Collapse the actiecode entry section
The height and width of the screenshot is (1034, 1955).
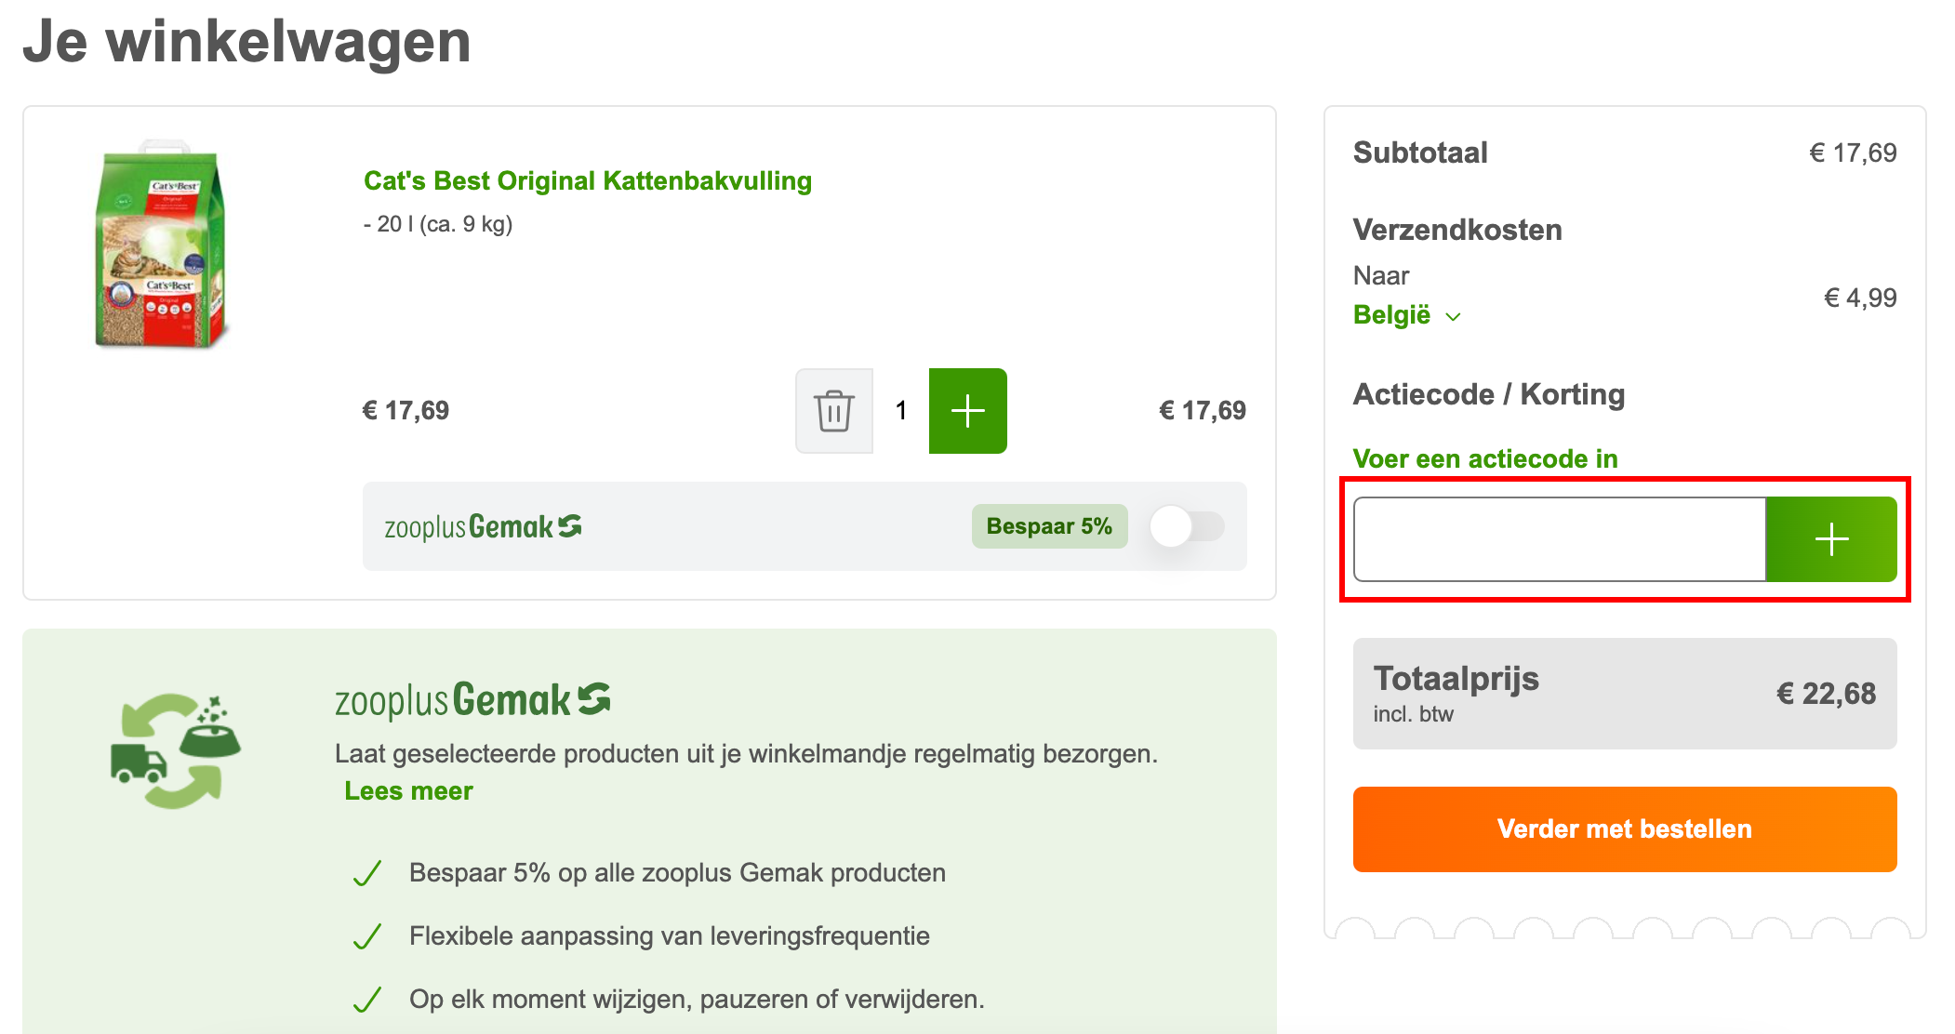tap(1484, 458)
